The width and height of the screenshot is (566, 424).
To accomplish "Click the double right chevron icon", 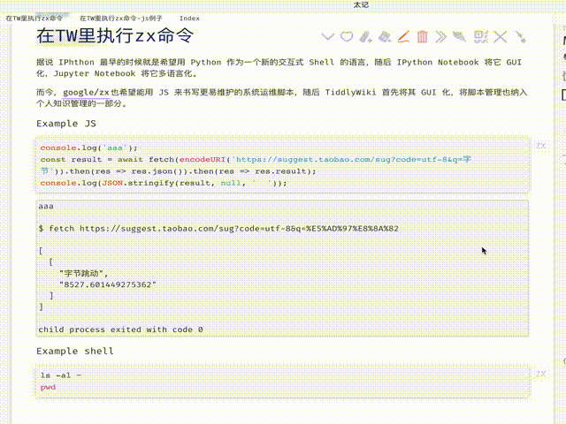I will click(440, 37).
